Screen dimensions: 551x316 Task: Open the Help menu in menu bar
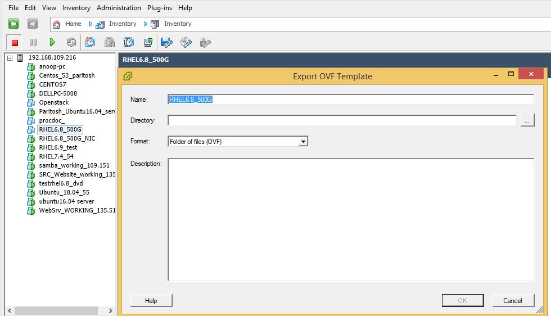point(185,8)
